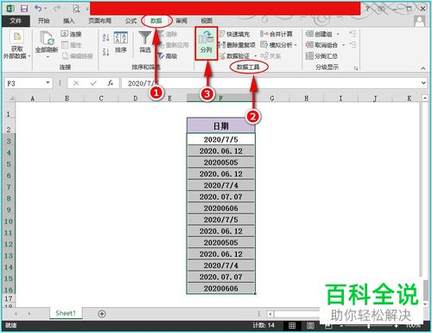Click 删除重复项 remove duplicates
The width and height of the screenshot is (432, 333).
point(237,45)
